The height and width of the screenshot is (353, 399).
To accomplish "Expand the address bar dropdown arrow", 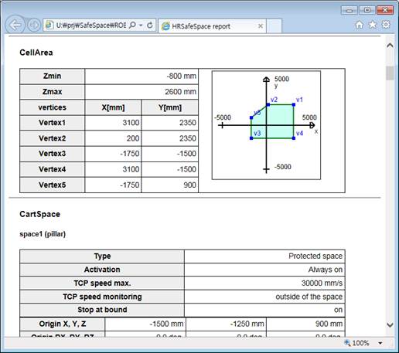I will [x=141, y=25].
